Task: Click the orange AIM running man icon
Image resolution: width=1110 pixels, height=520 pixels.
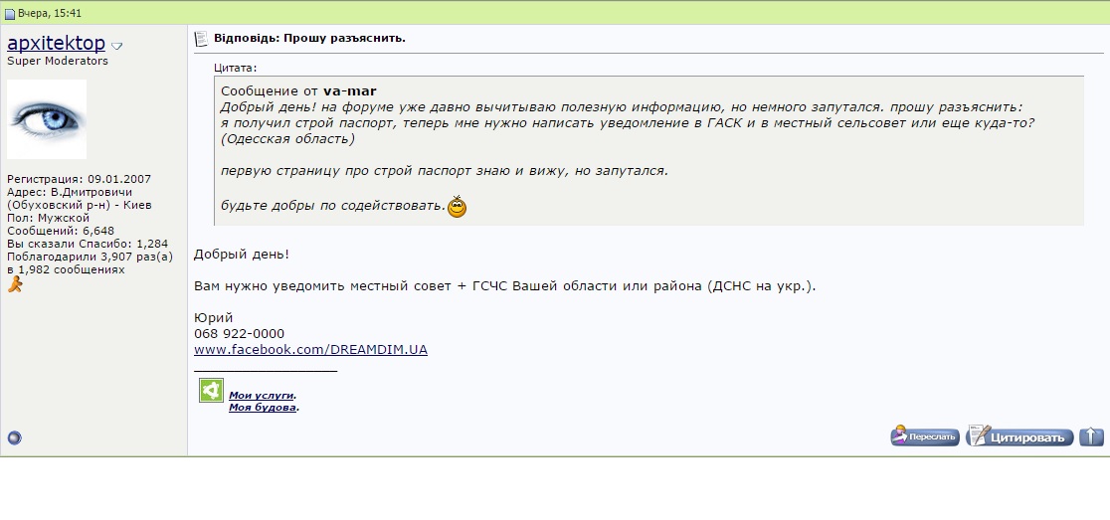Action: tap(15, 284)
